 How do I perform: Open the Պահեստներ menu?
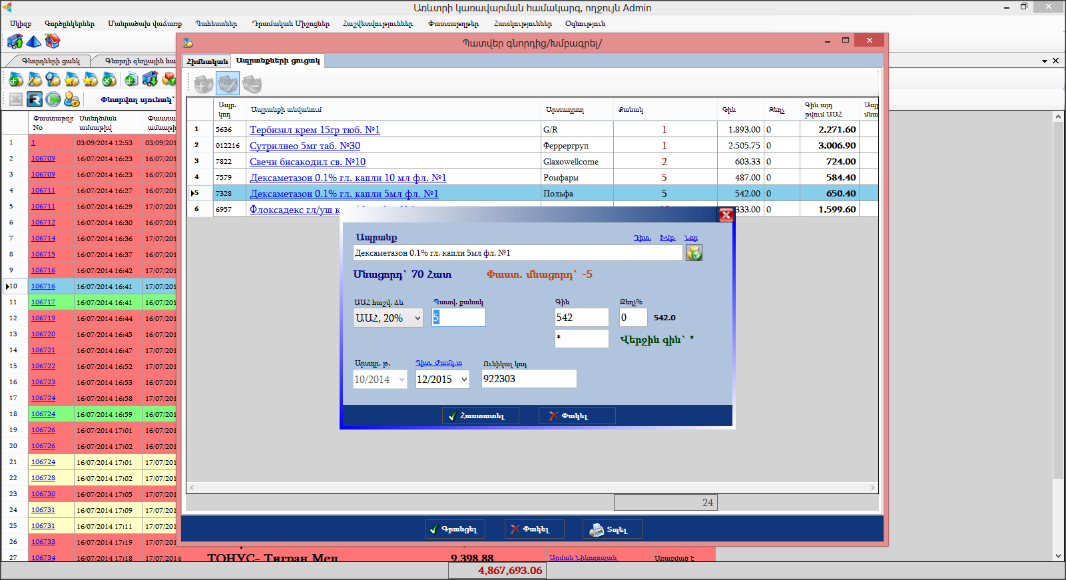click(216, 24)
